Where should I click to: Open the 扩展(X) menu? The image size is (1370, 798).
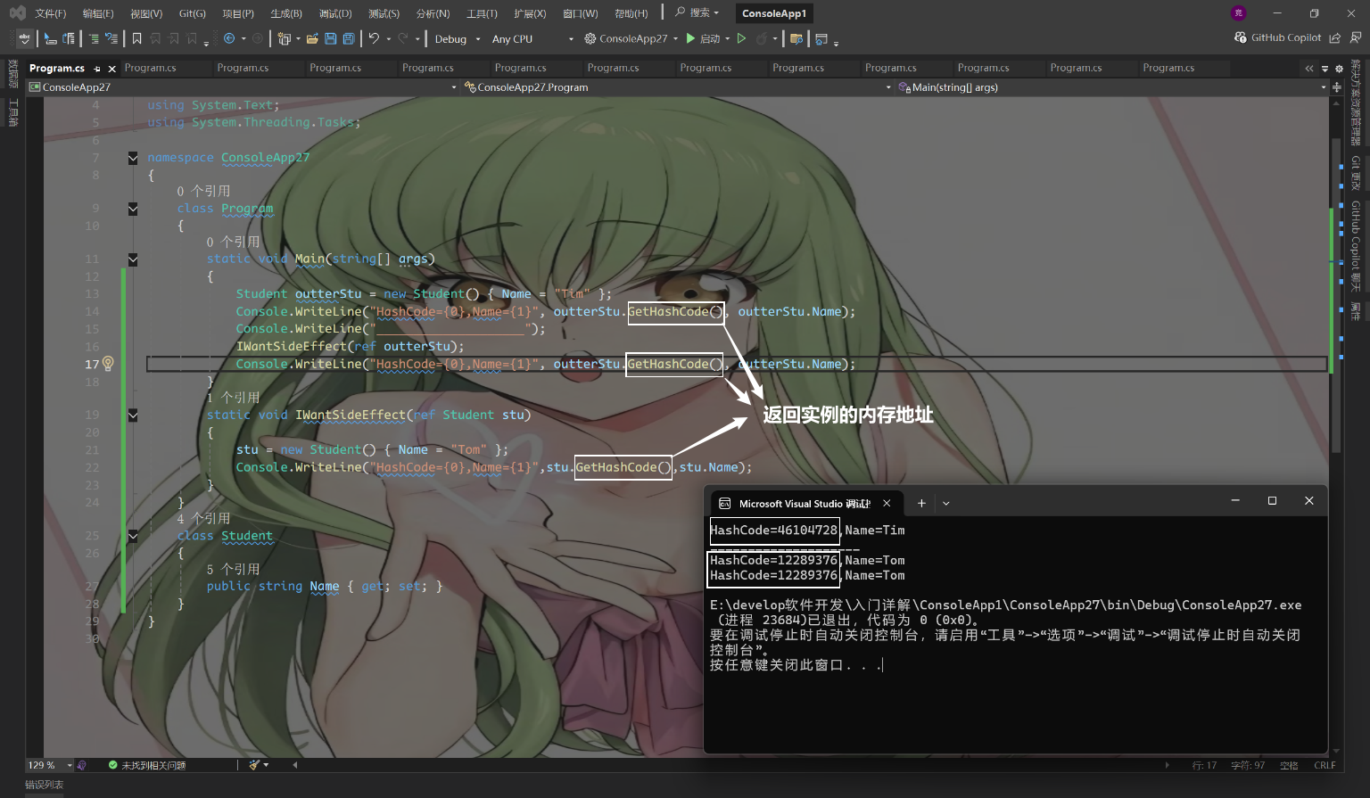point(530,13)
